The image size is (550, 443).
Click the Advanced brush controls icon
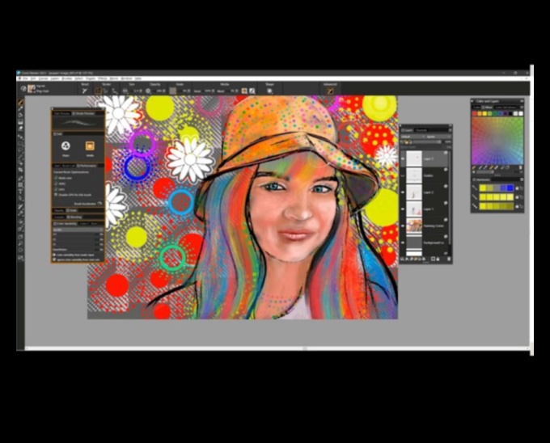(x=330, y=91)
